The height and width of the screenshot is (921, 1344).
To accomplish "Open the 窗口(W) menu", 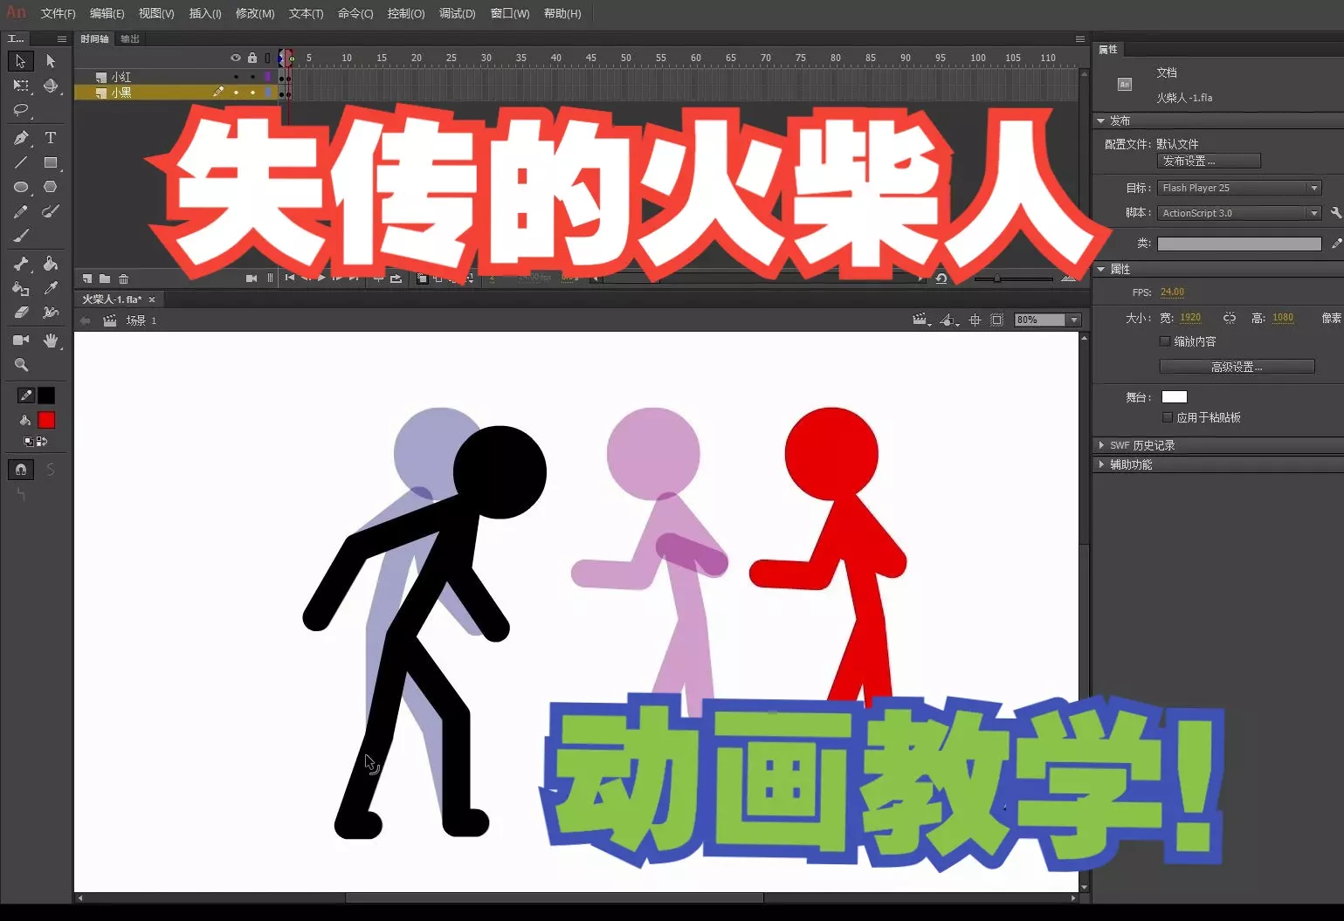I will click(510, 14).
